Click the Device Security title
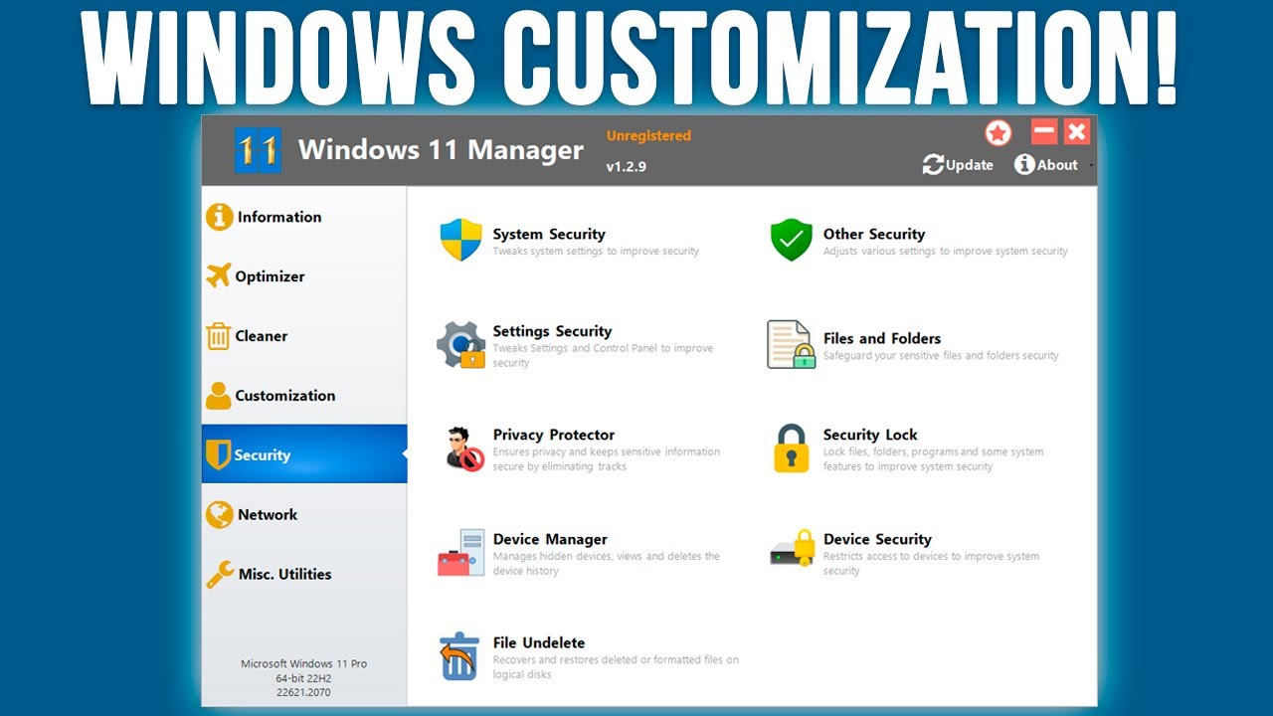 tap(877, 539)
